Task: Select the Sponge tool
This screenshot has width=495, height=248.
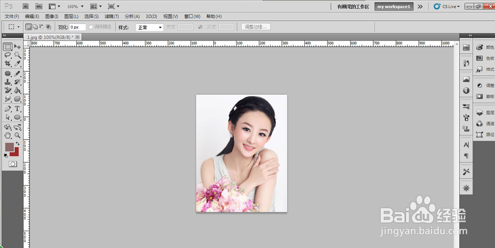Action: coord(17,99)
